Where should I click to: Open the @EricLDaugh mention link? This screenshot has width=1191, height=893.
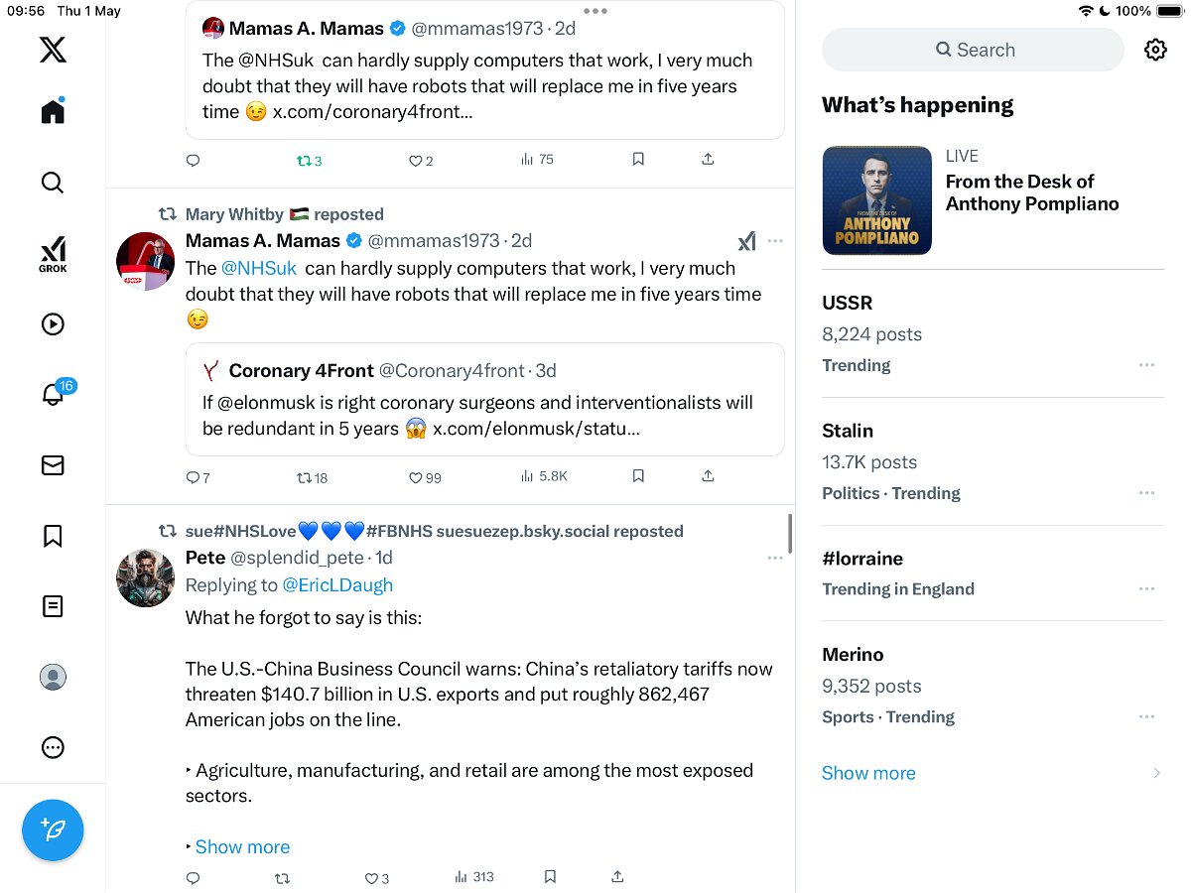point(337,585)
